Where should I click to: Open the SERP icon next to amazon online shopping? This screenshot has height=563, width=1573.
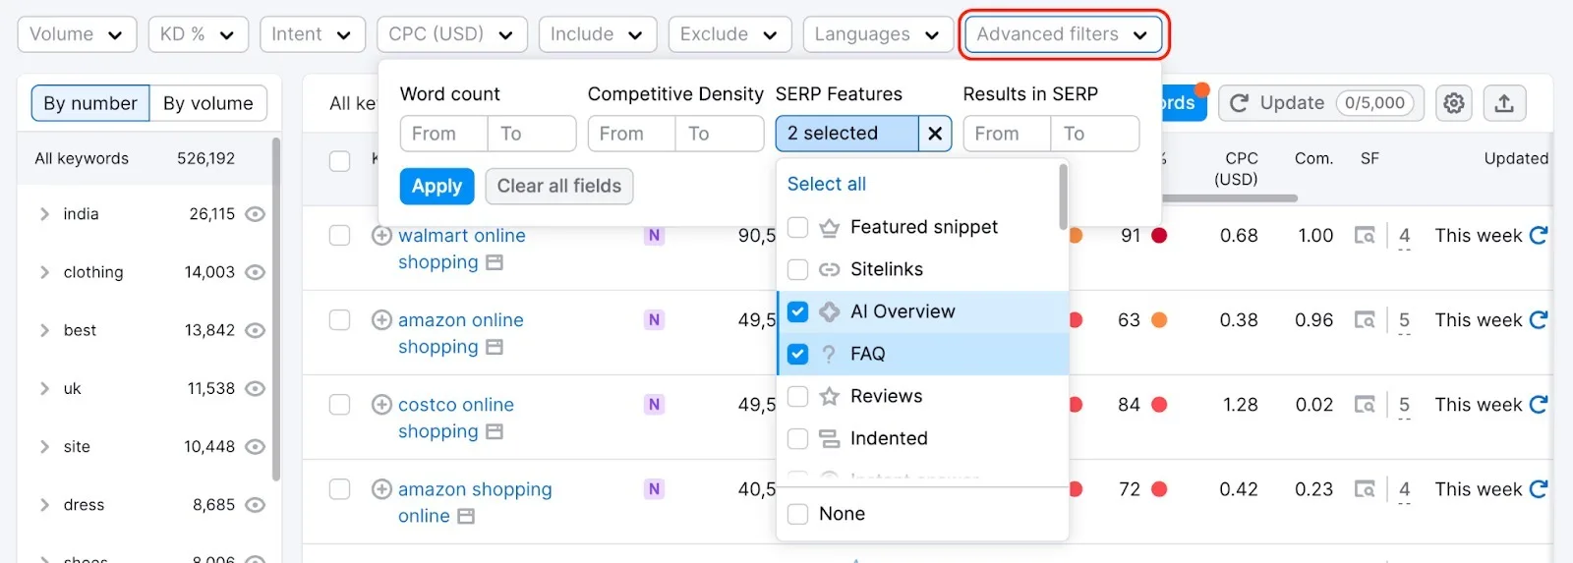[495, 347]
